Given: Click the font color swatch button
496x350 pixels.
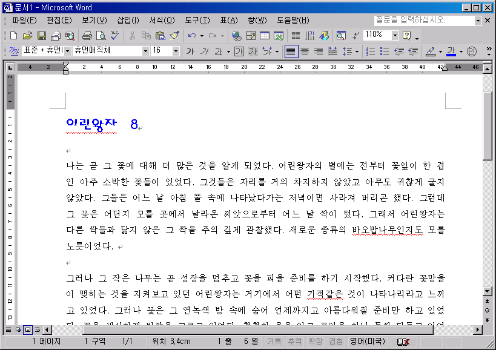Looking at the screenshot, I should click(451, 51).
